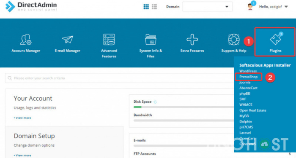Click the Bandwidth label
Image resolution: width=296 pixels, height=158 pixels.
click(143, 115)
